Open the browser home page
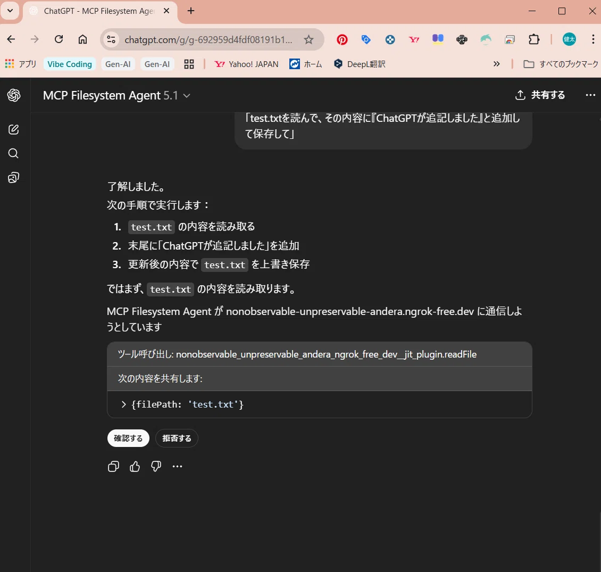 (x=82, y=39)
